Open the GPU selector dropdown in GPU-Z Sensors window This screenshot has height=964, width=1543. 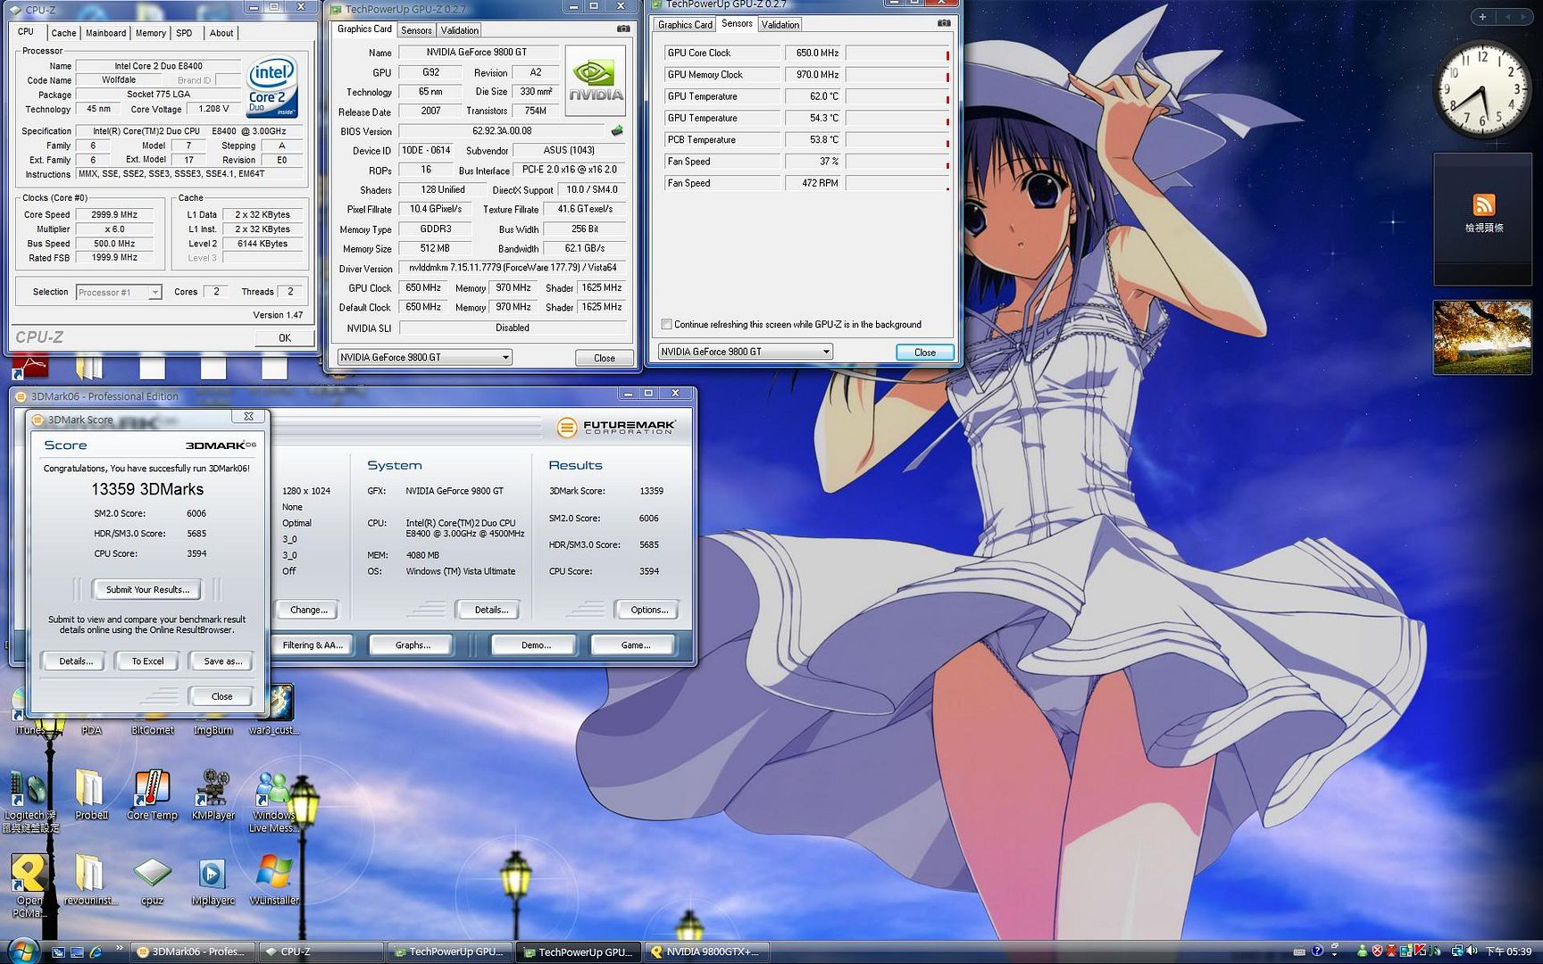click(x=745, y=352)
